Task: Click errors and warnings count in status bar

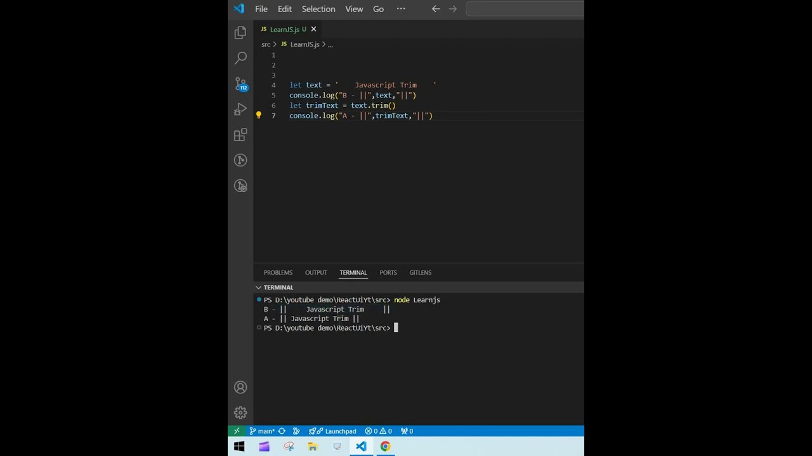Action: coord(378,431)
